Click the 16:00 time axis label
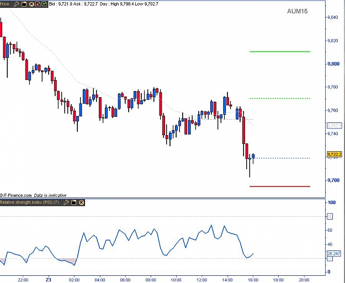This screenshot has width=345, height=283. pos(253,280)
